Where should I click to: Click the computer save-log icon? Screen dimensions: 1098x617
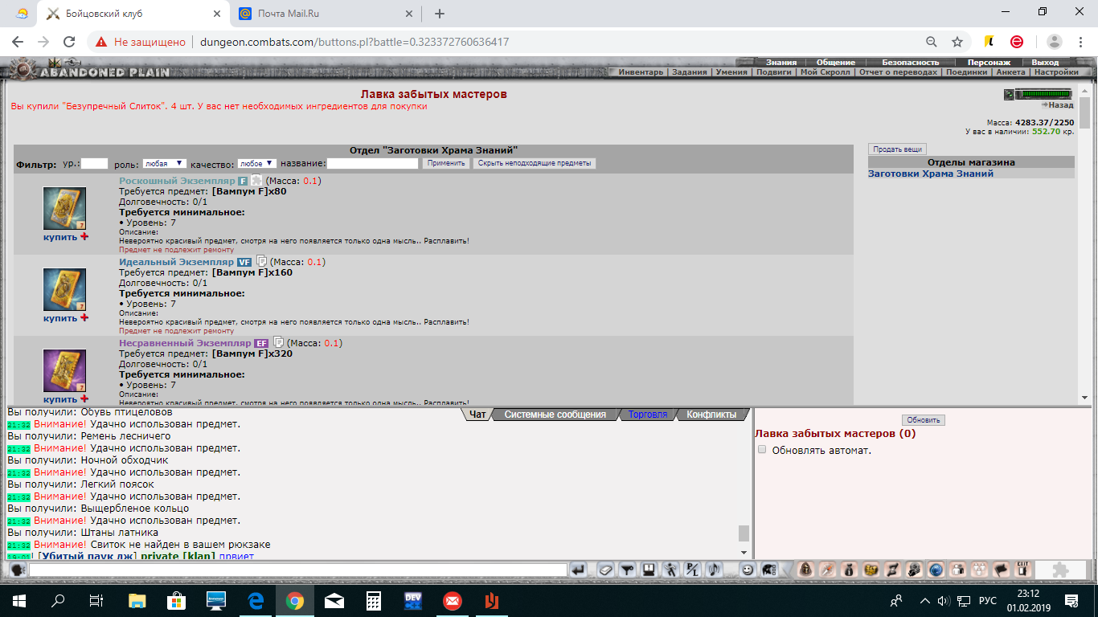point(648,570)
